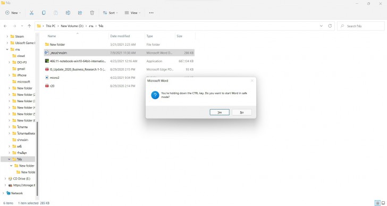Select the r20 file name
The width and height of the screenshot is (387, 206).
(x=52, y=86)
